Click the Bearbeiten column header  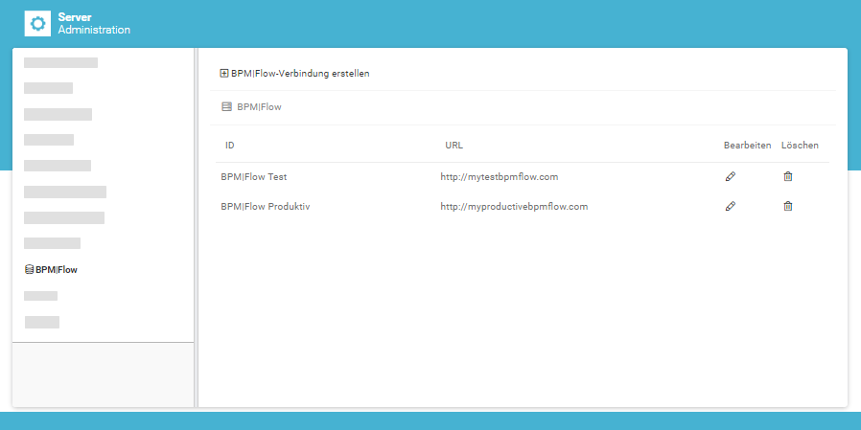(747, 146)
